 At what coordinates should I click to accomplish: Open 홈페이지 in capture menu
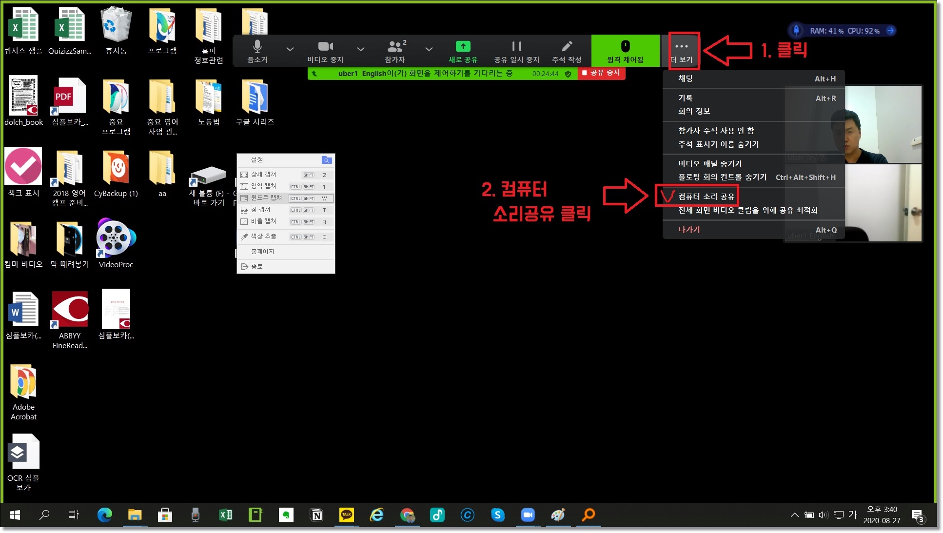[286, 252]
